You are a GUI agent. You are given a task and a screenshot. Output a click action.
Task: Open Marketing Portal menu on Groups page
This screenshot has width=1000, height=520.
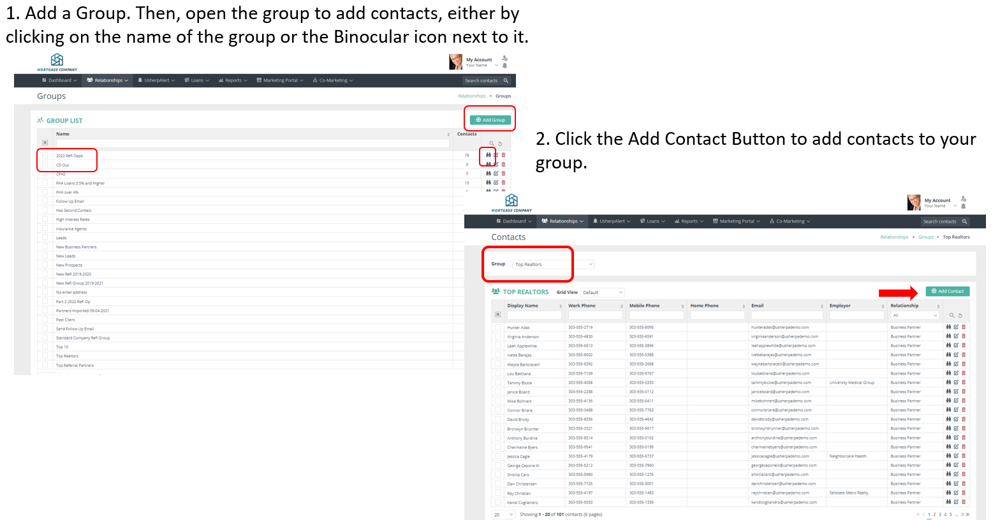click(279, 80)
